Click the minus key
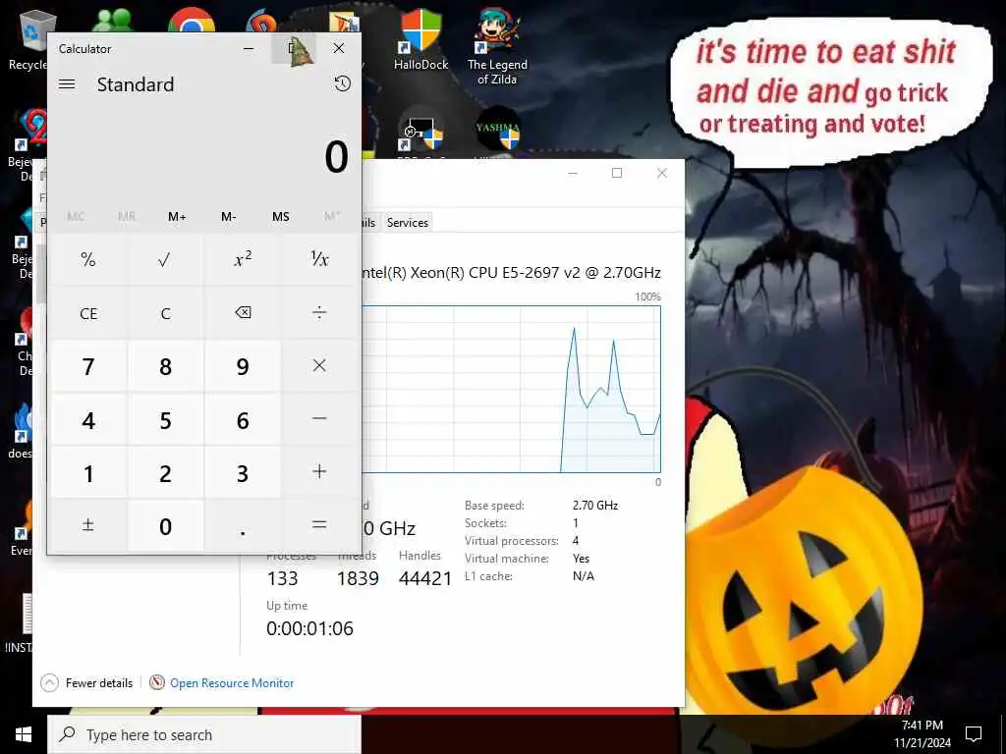Viewport: 1006px width, 754px height. (x=319, y=419)
